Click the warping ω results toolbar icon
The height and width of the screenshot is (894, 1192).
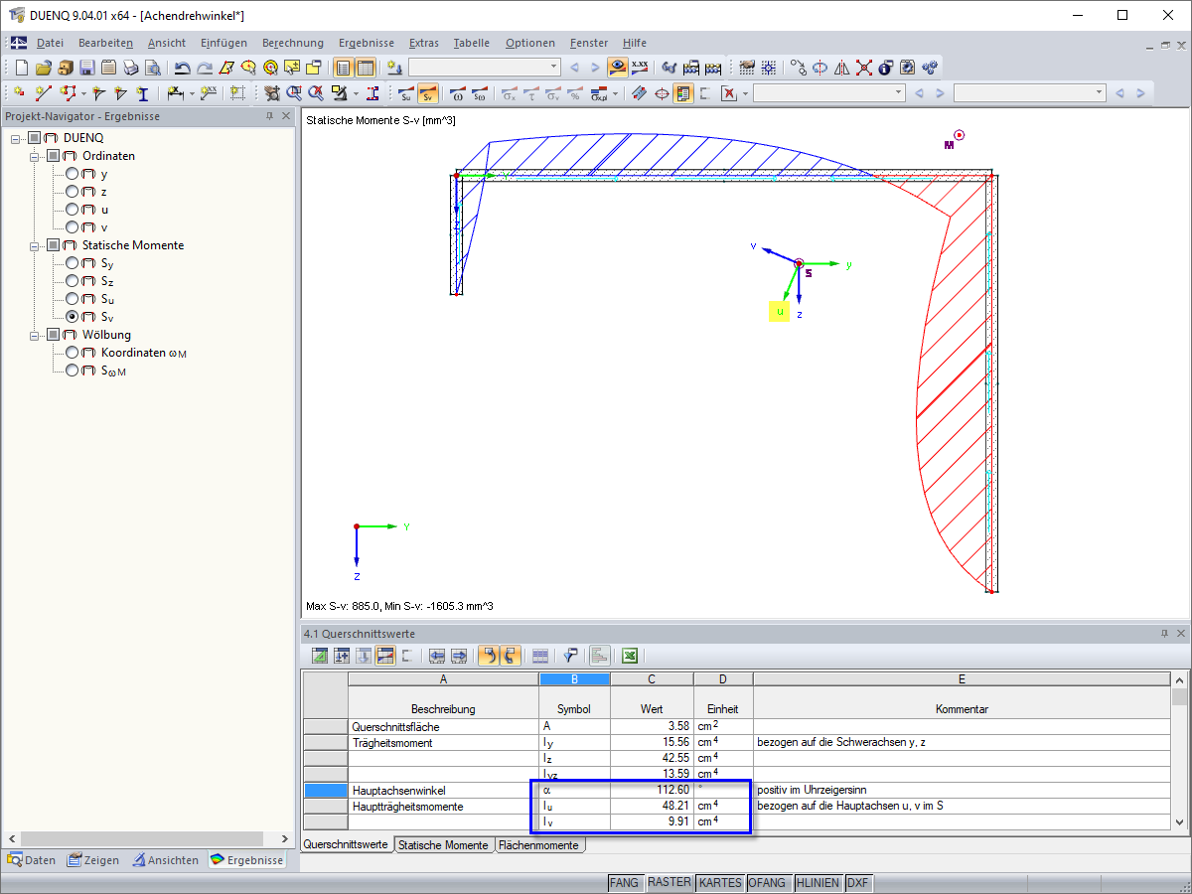tap(458, 93)
